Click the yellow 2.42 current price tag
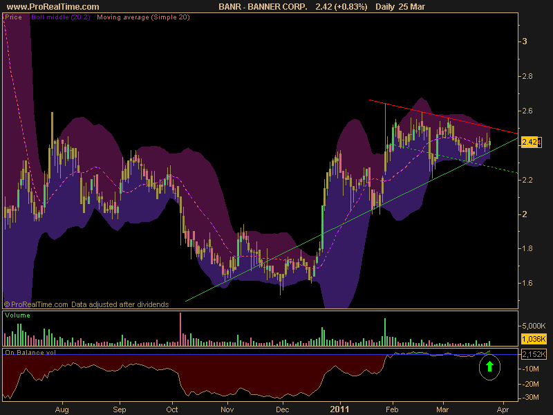Image resolution: width=553 pixels, height=415 pixels. coord(530,142)
